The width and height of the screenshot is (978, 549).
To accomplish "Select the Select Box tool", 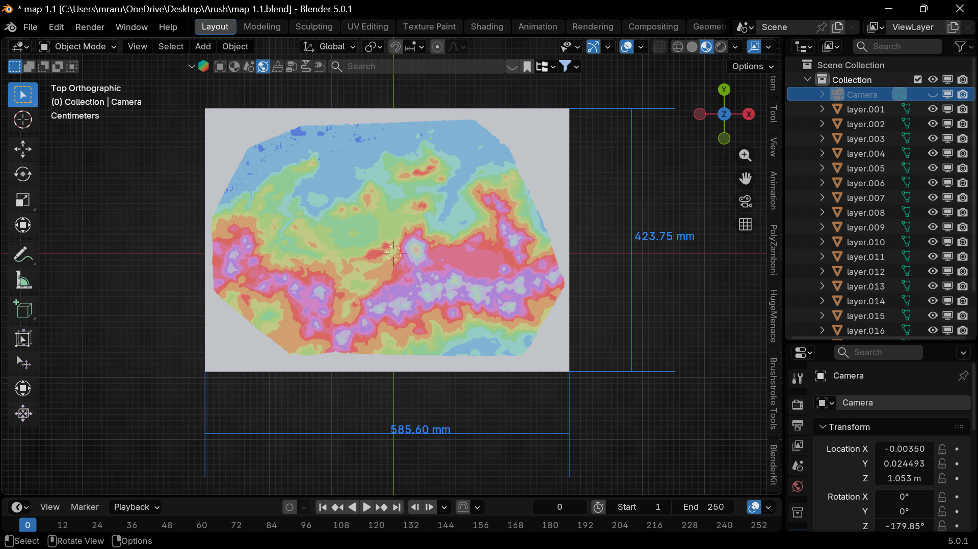I will tap(23, 95).
